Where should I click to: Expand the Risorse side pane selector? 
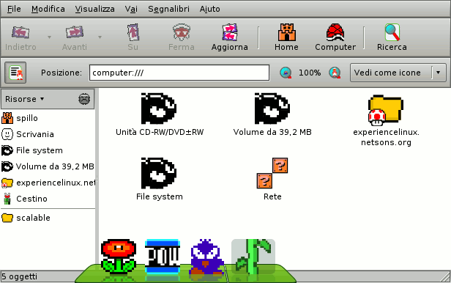(x=25, y=99)
